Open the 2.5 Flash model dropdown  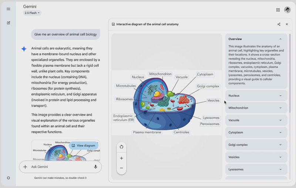[x=32, y=13]
